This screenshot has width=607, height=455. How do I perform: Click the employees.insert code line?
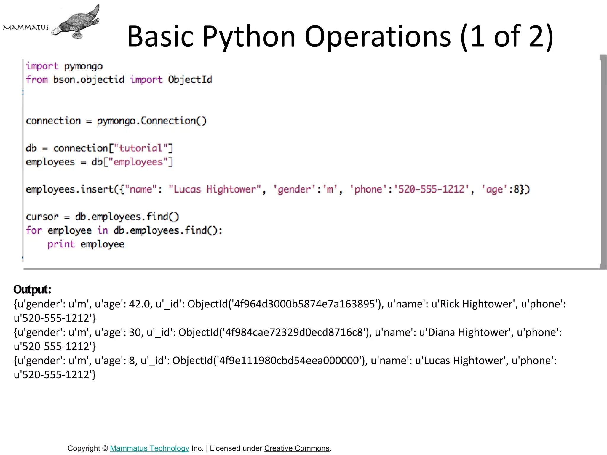click(278, 189)
